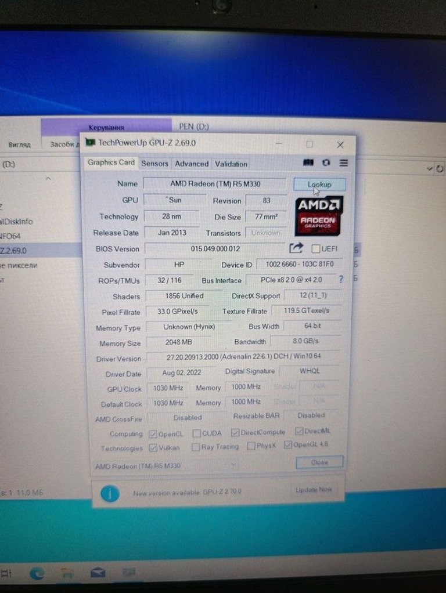Viewport: 446px width, 593px height.
Task: Click the Close button in GPU-Z
Action: tap(319, 462)
